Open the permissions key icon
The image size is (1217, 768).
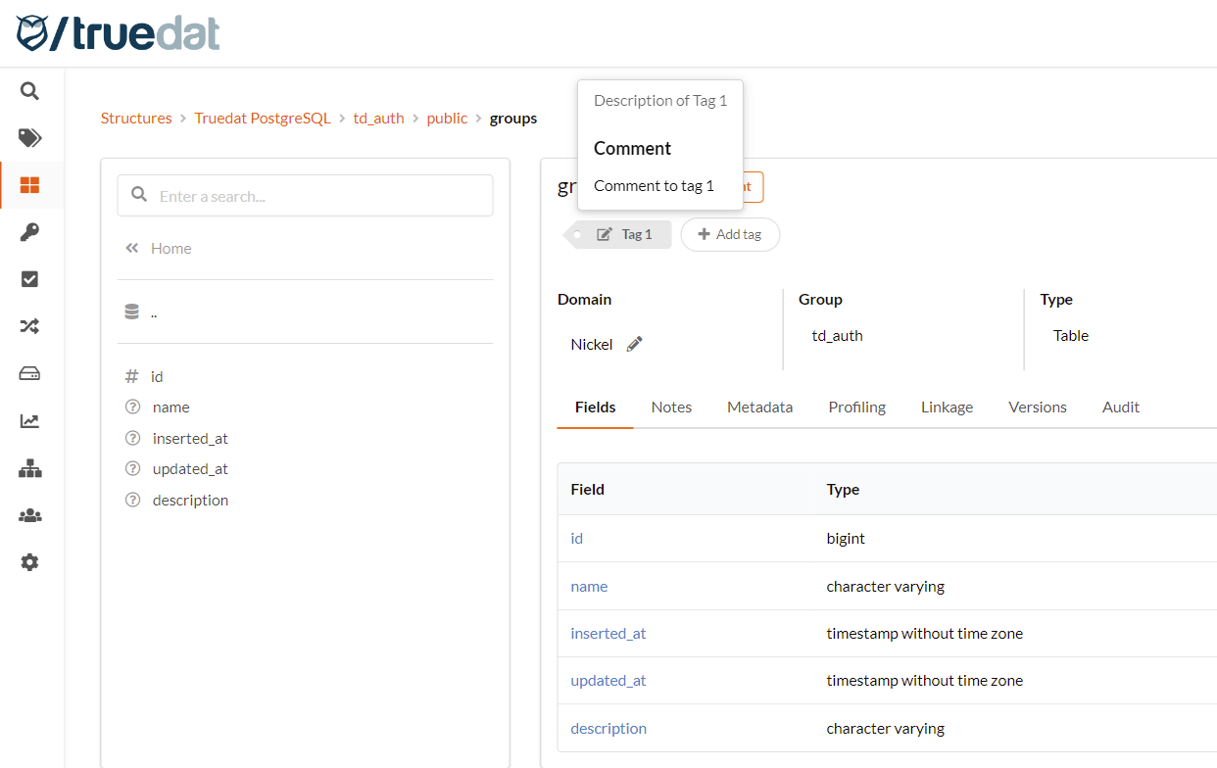point(30,232)
